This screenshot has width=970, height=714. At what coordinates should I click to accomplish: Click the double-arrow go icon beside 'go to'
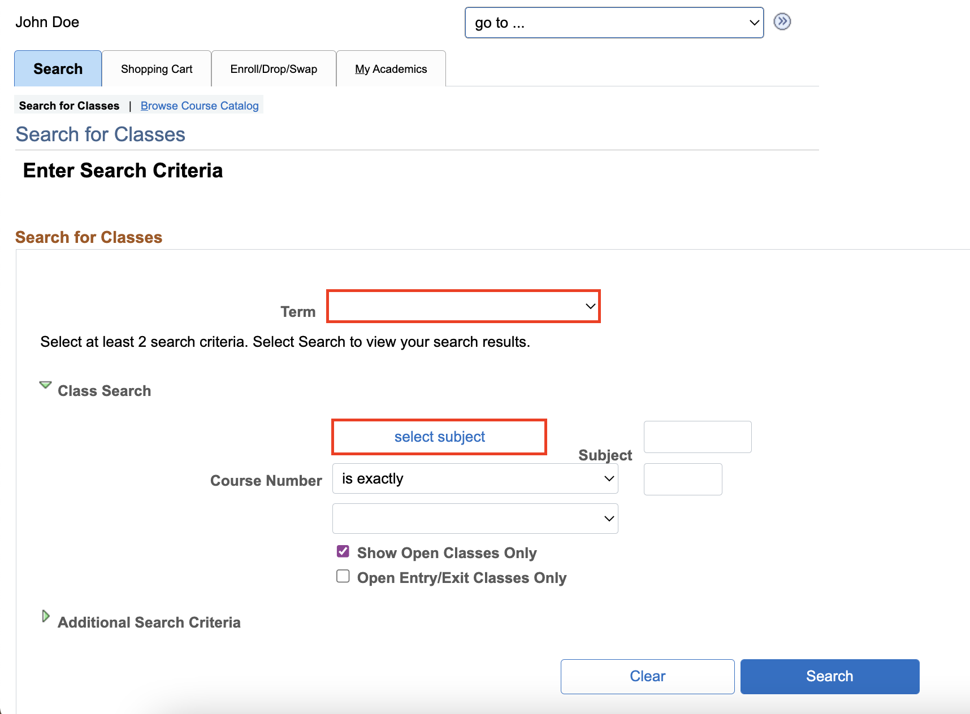[782, 22]
